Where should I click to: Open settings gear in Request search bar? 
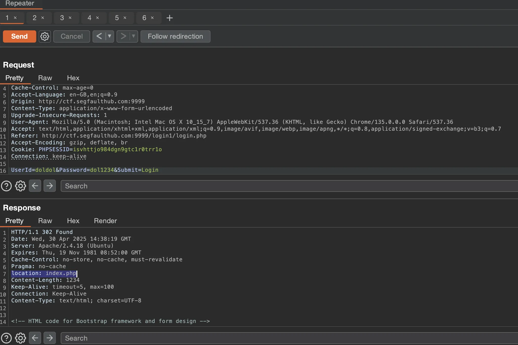[20, 186]
